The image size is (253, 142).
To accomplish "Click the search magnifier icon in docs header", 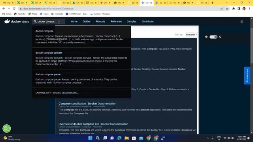I will click(x=35, y=21).
